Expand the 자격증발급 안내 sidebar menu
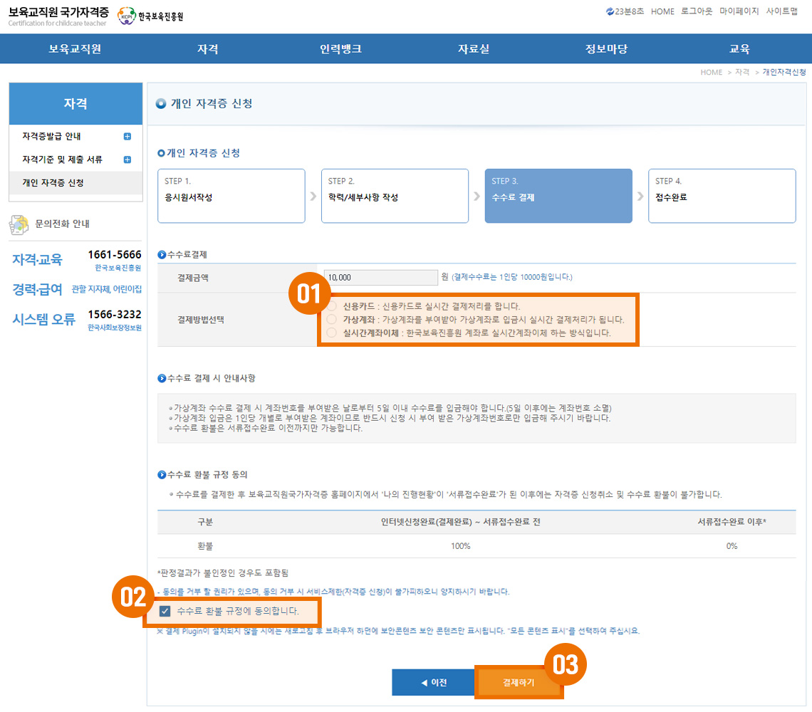The image size is (812, 712). click(127, 136)
